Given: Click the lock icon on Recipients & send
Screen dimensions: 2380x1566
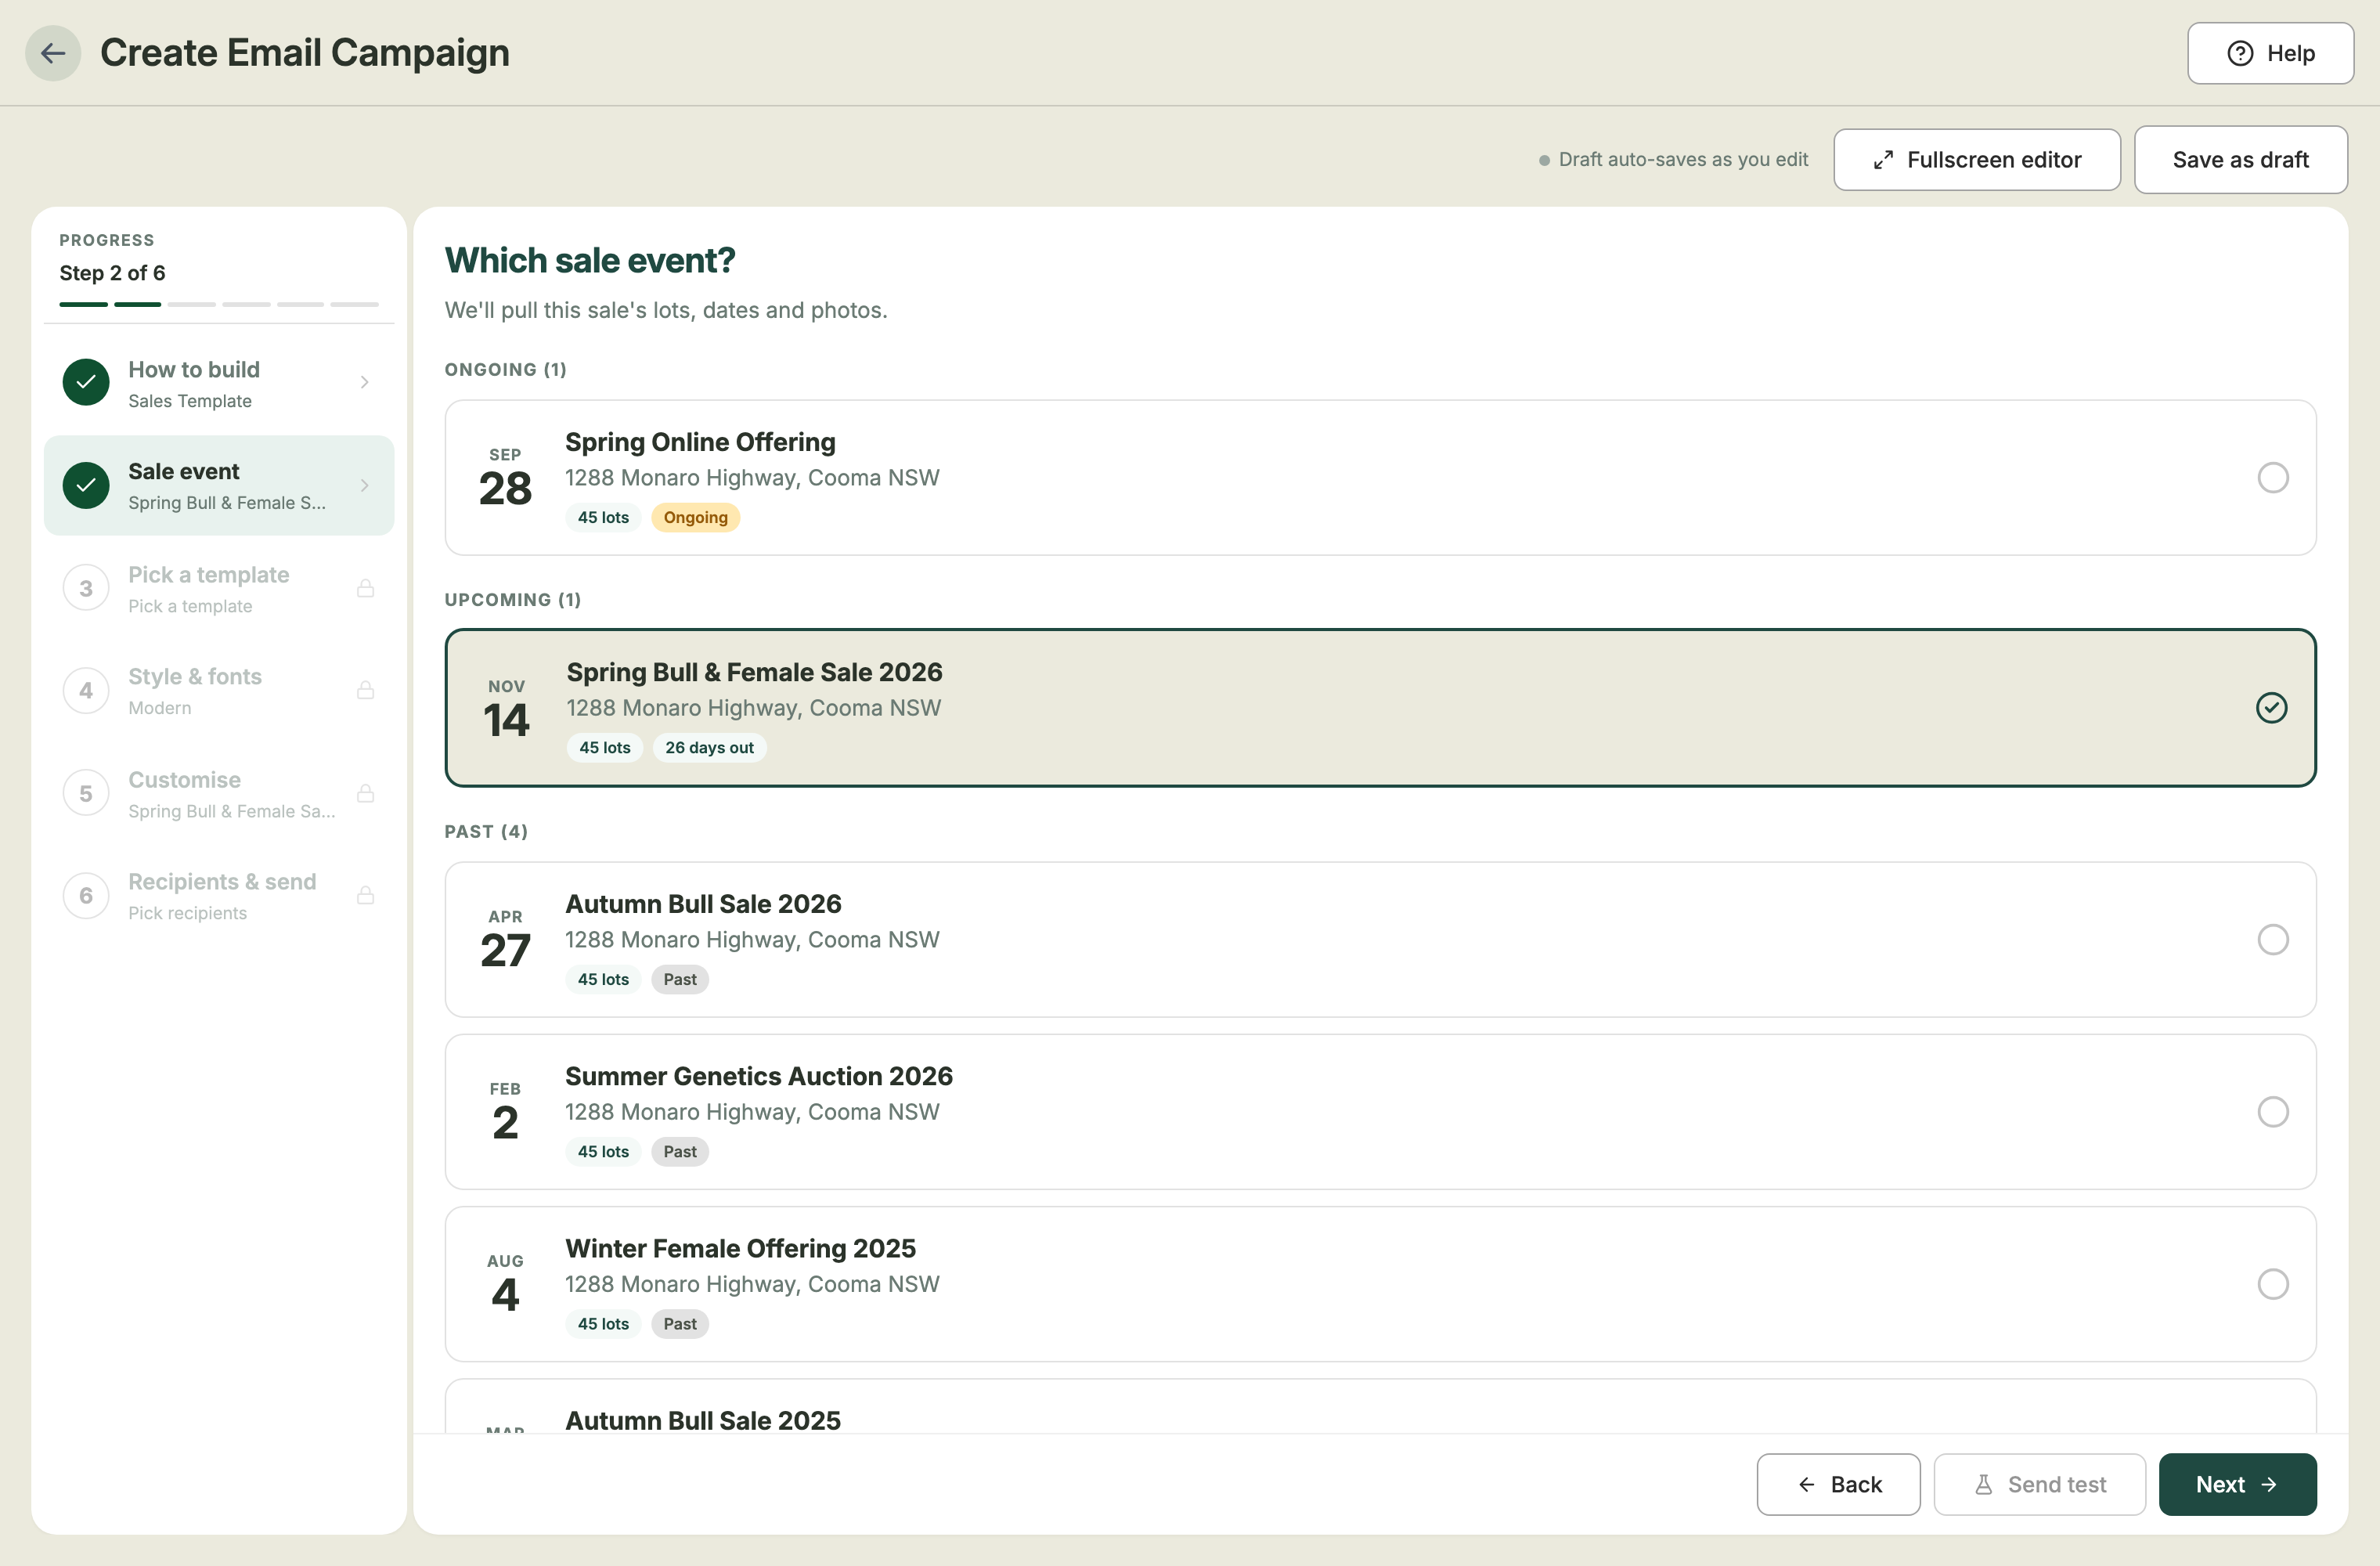Looking at the screenshot, I should click(x=366, y=895).
